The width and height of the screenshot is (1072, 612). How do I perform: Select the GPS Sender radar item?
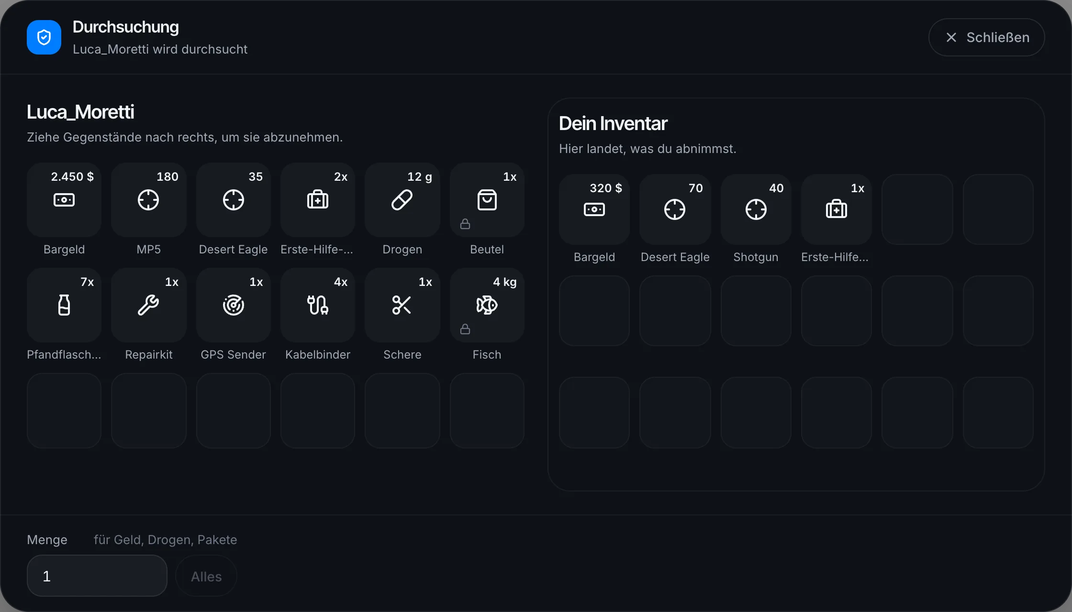coord(233,305)
